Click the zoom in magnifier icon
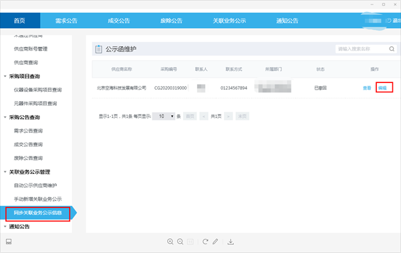 coord(170,242)
